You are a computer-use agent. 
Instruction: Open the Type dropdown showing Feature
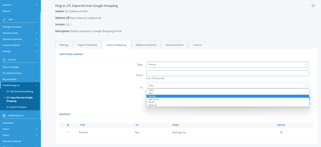coord(228,65)
